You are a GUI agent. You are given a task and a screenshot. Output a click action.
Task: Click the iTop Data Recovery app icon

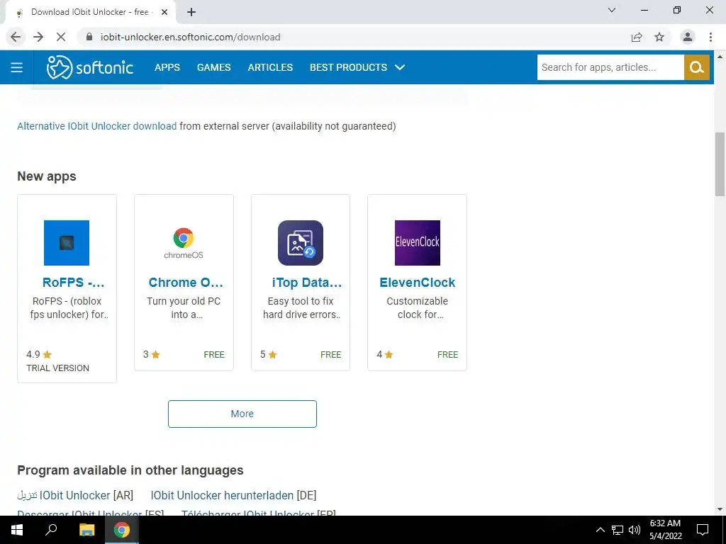point(301,243)
